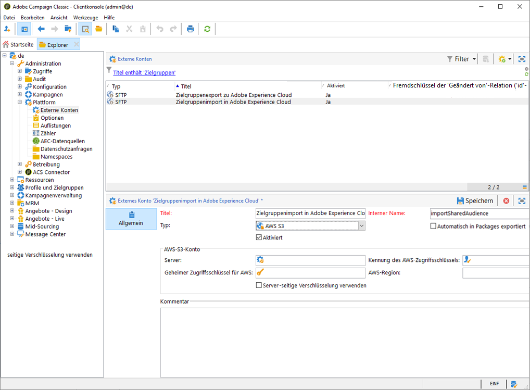Sort by the Typ column header
This screenshot has height=390, width=530.
coord(140,86)
